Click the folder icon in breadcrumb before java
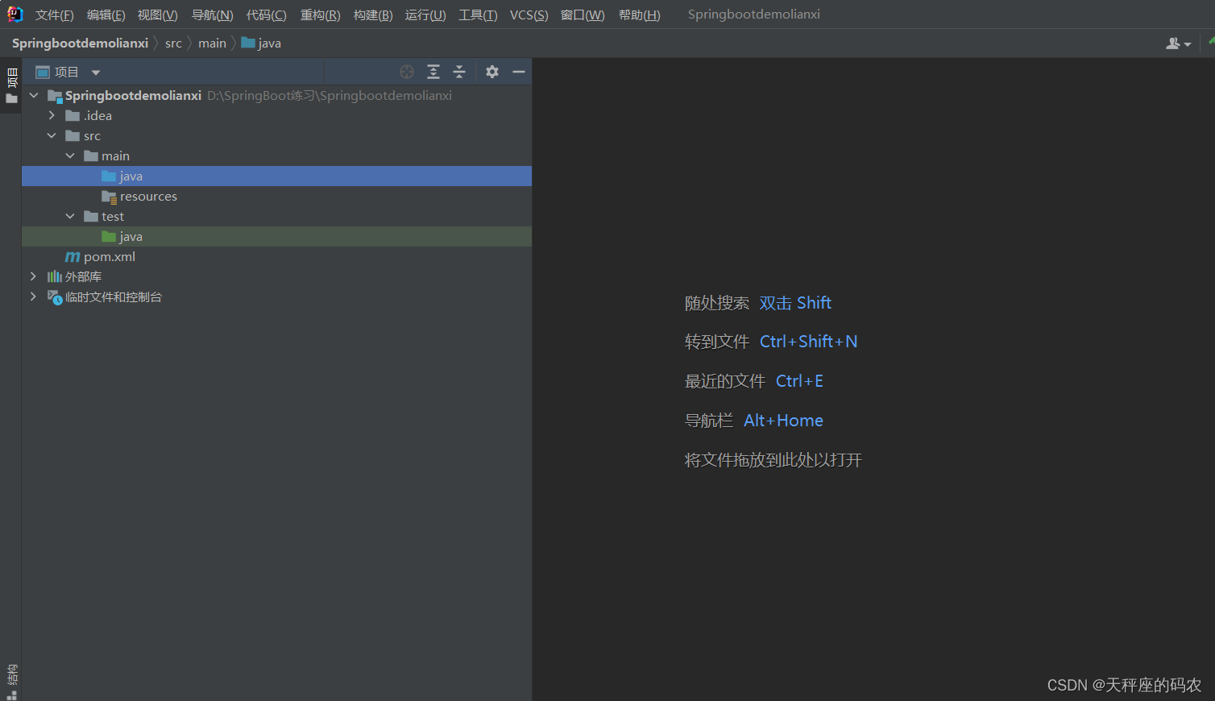Image resolution: width=1215 pixels, height=701 pixels. click(248, 43)
